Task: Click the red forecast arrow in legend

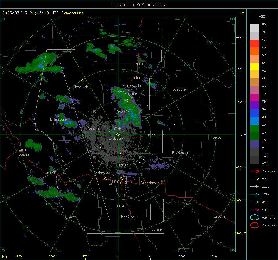Action: (x=255, y=171)
